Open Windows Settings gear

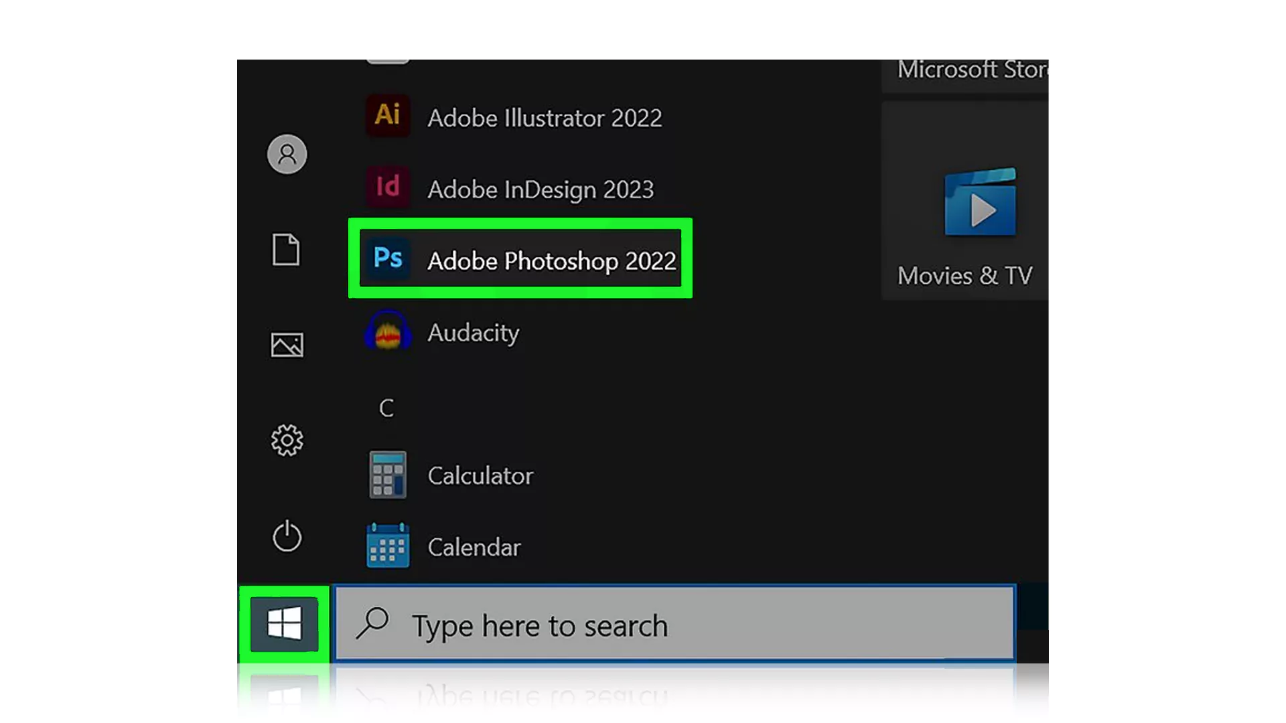pyautogui.click(x=287, y=440)
